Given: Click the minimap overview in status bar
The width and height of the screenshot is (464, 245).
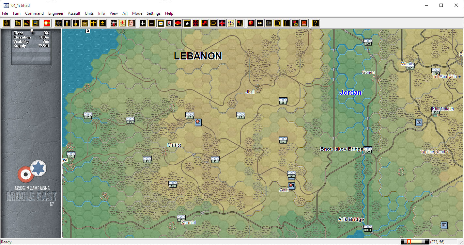Looking at the screenshot, I should point(415,242).
